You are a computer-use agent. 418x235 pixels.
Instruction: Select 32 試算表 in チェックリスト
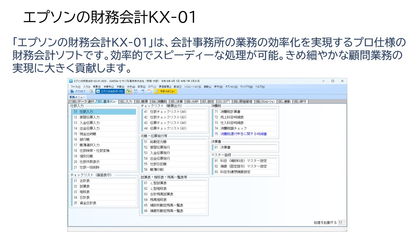[104, 187]
